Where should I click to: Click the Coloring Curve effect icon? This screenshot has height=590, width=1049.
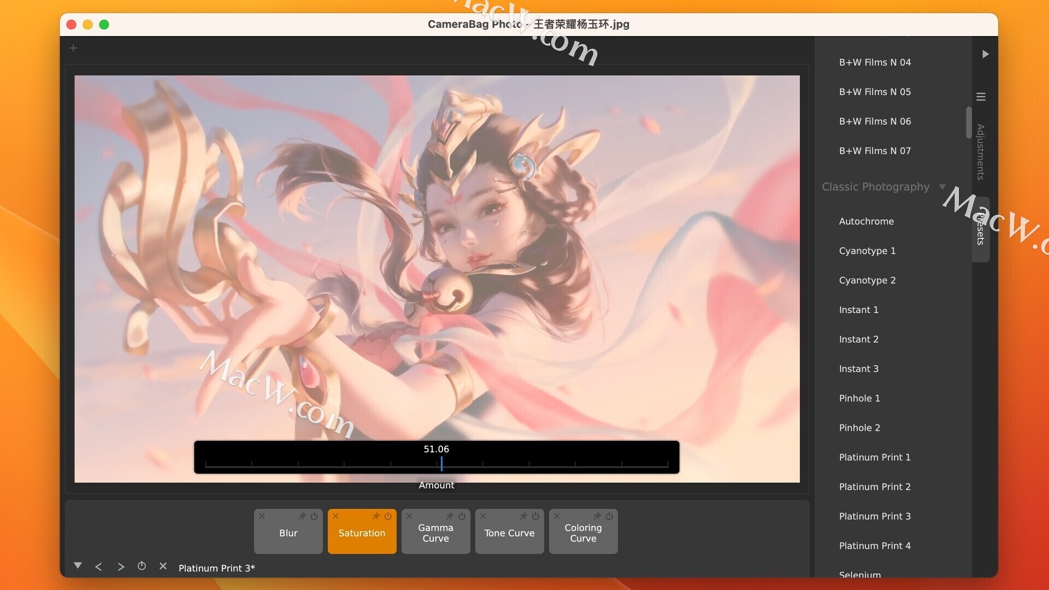click(583, 533)
